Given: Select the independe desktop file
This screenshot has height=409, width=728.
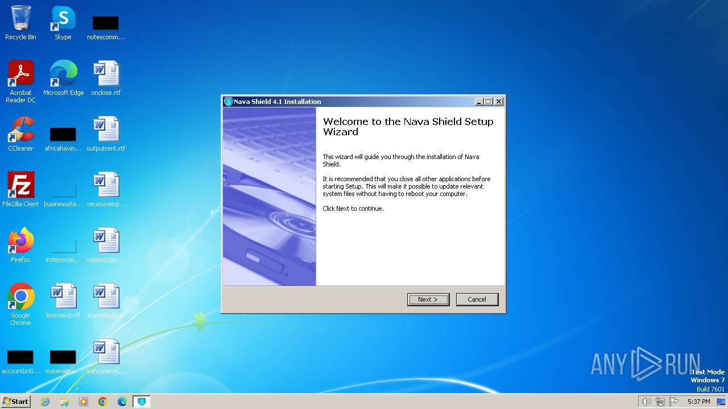Looking at the screenshot, I should click(63, 250).
